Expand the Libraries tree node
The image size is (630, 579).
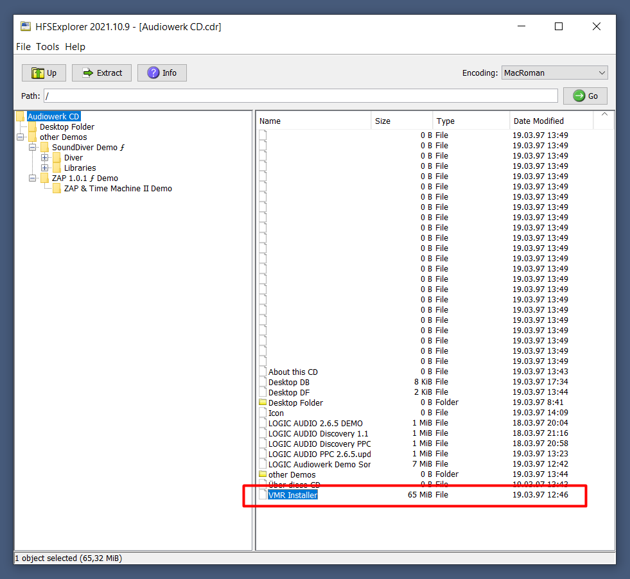pos(45,168)
